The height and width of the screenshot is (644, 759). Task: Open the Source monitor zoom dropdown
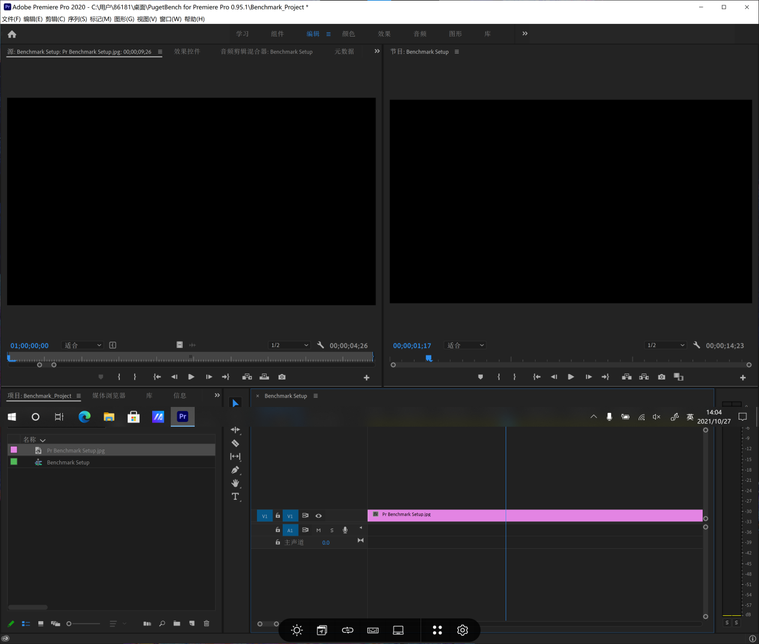83,345
